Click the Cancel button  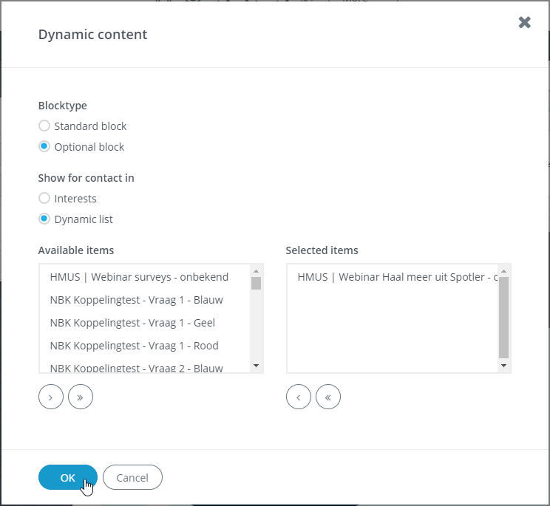coord(132,477)
